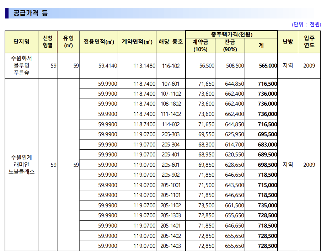Select unit number 205-902
The height and width of the screenshot is (251, 321).
click(171, 175)
